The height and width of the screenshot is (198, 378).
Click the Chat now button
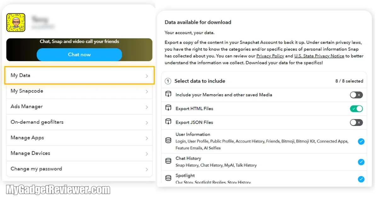click(x=79, y=55)
